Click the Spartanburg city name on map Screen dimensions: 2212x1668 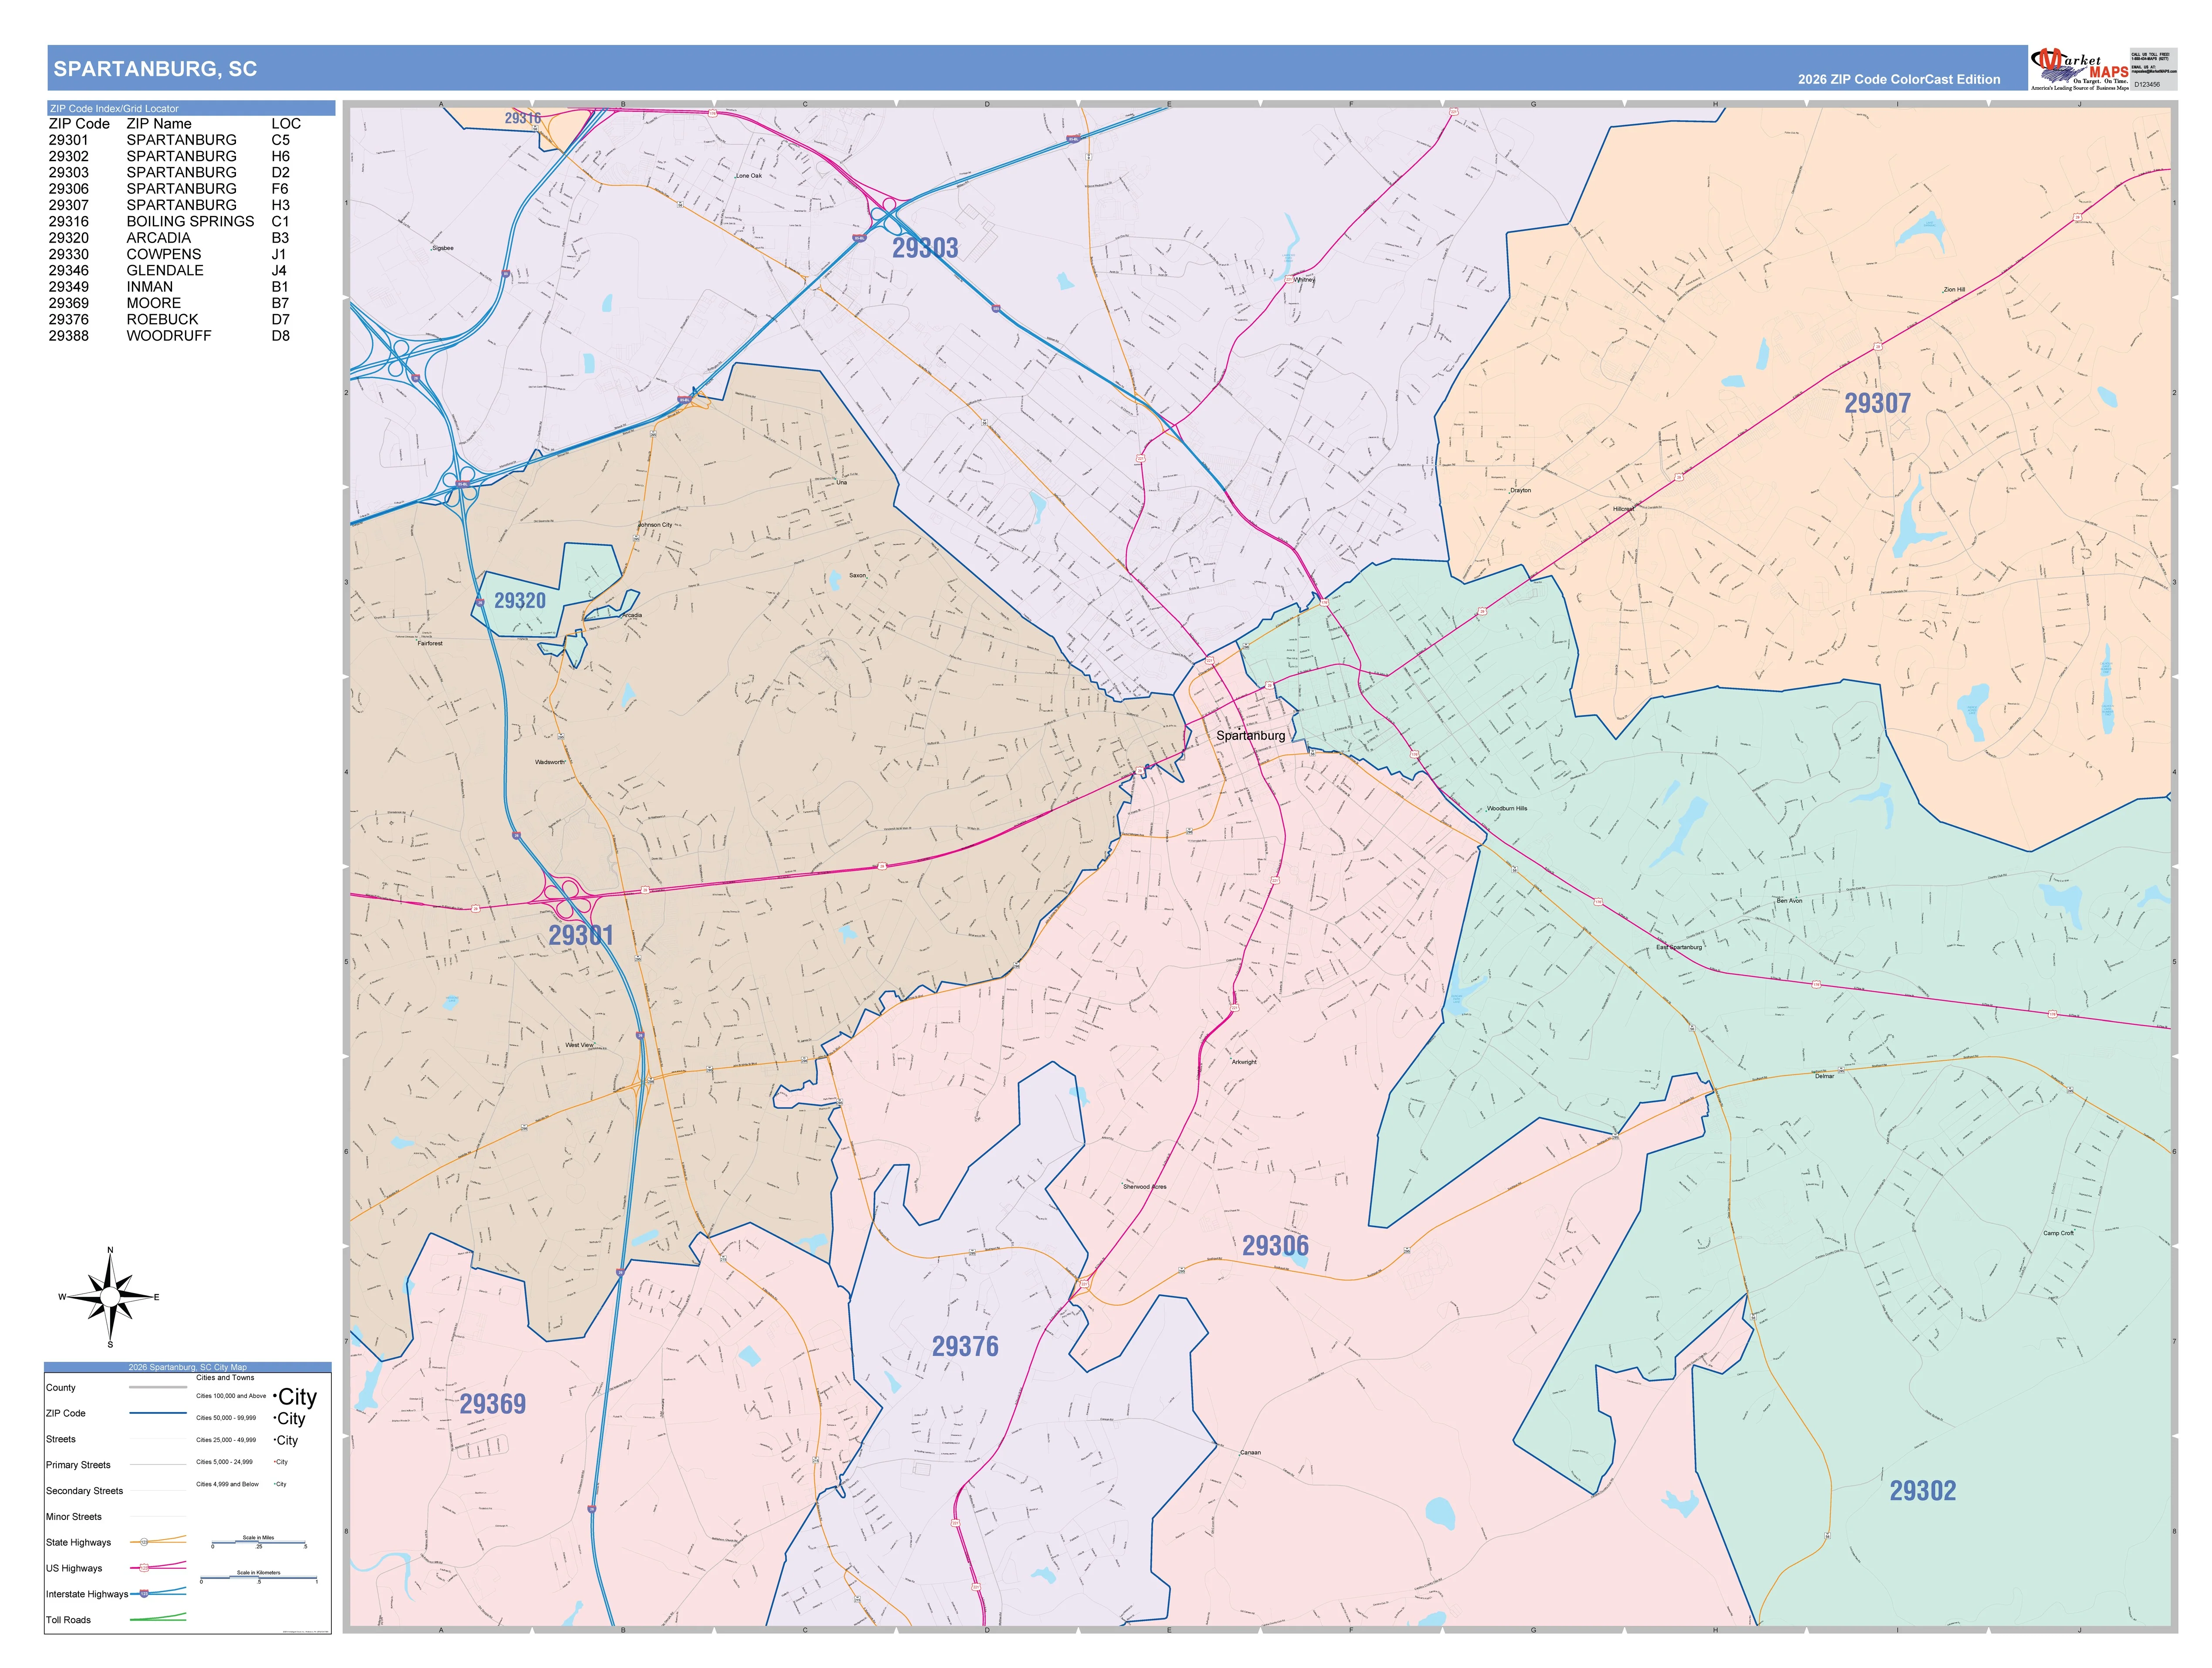1250,735
